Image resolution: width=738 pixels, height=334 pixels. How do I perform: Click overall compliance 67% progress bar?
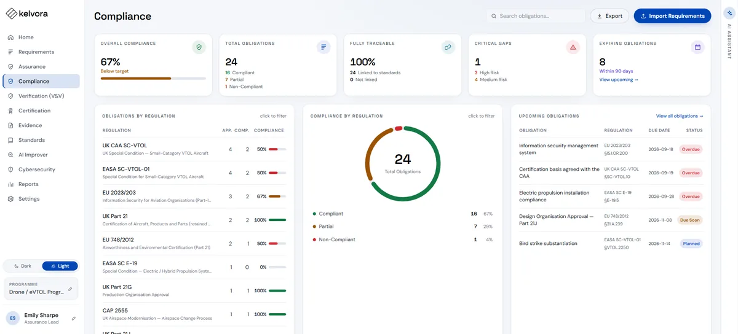(153, 79)
